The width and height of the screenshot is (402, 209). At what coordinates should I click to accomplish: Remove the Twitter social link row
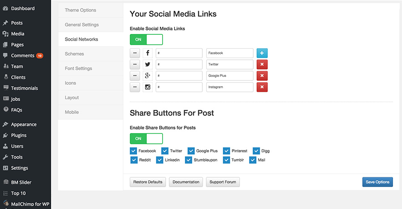[x=262, y=64]
